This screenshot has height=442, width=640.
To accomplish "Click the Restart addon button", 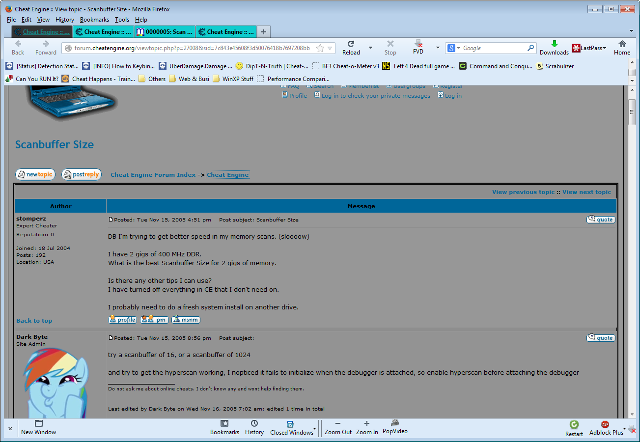I will [574, 428].
